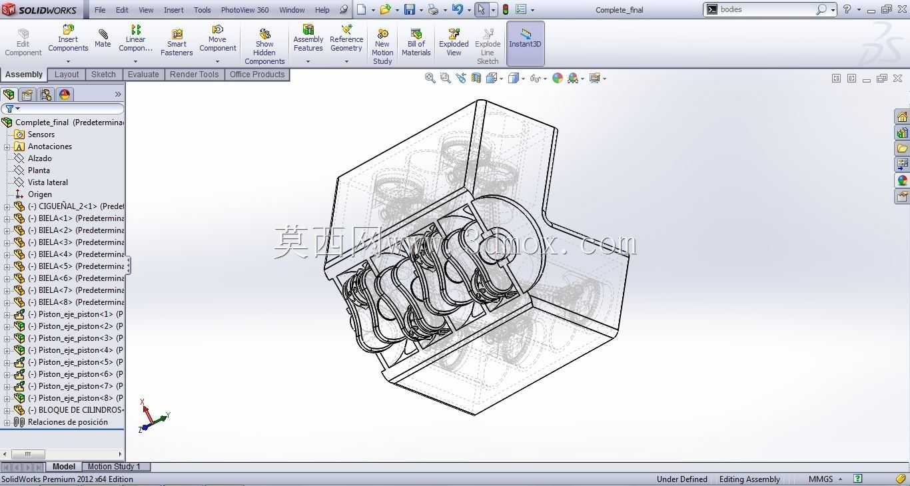This screenshot has width=910, height=486.
Task: Open the Design Library icon in task pane
Action: 902,132
